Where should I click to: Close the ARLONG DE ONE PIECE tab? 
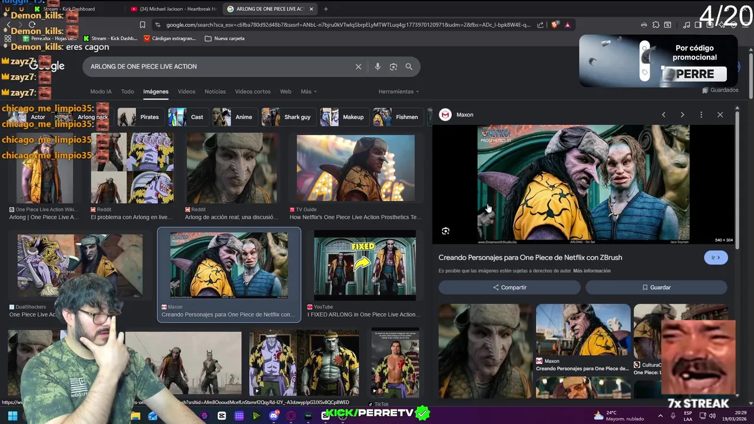point(311,9)
